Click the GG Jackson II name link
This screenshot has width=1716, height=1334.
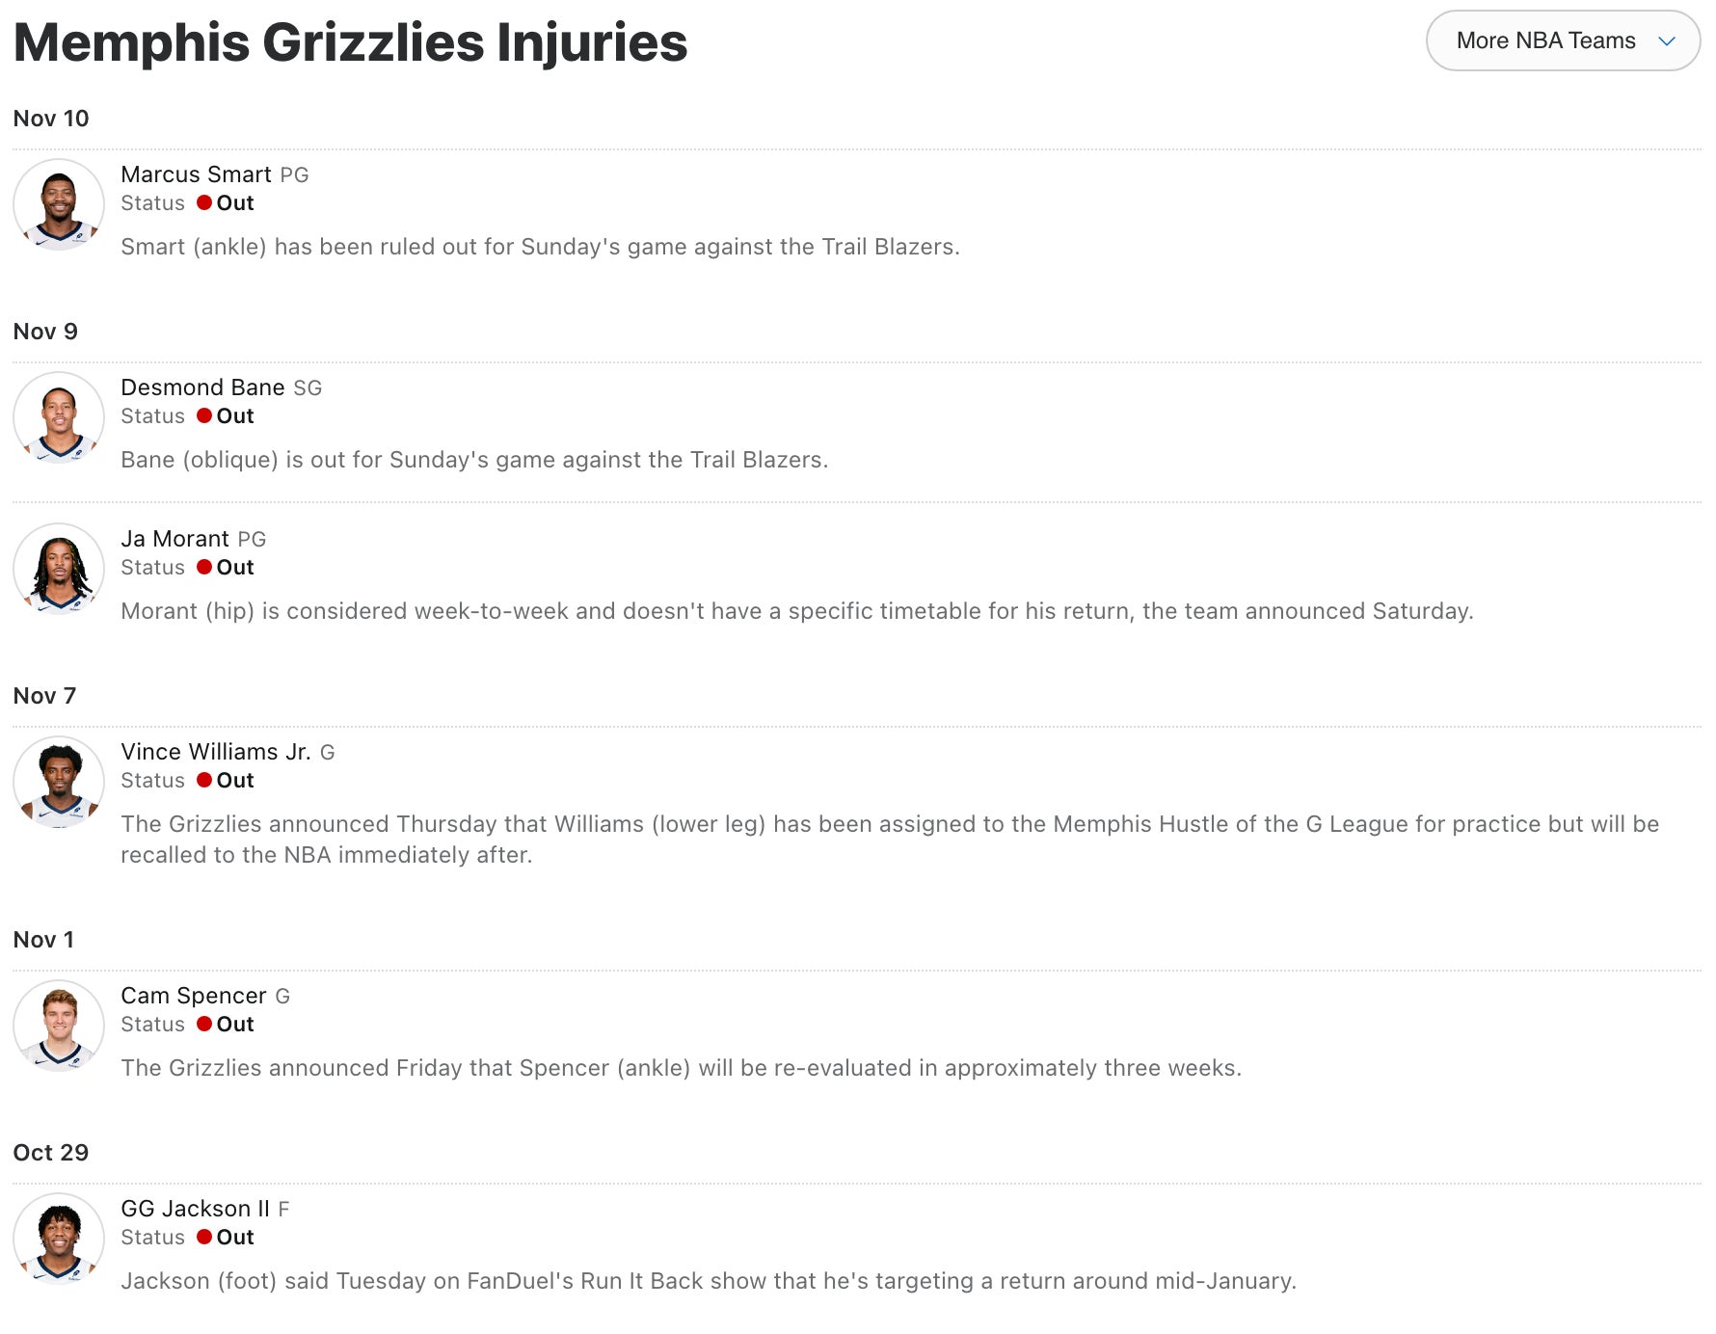(x=195, y=1209)
